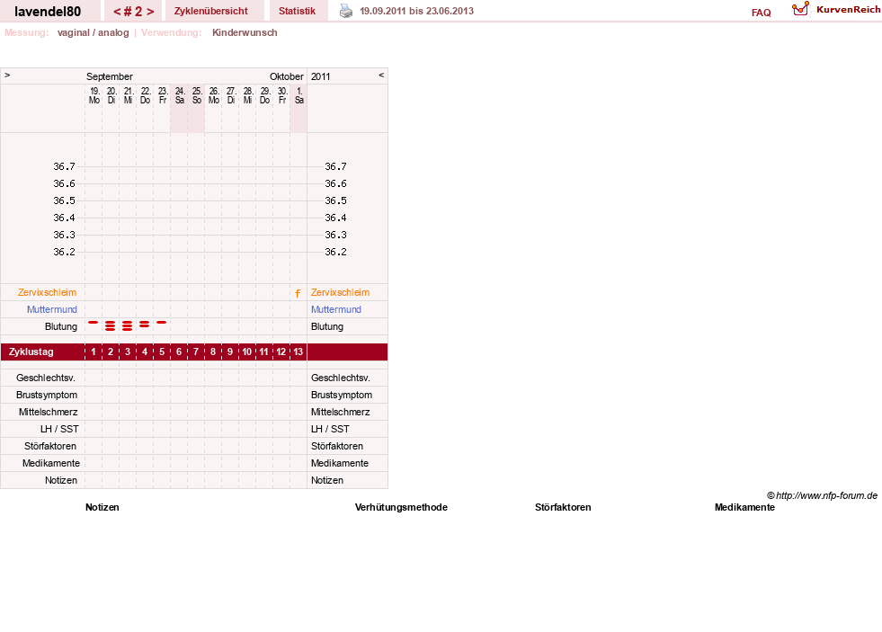This screenshot has width=882, height=632.
Task: Select cycle day 9 in Zyklustag row
Action: 230,352
